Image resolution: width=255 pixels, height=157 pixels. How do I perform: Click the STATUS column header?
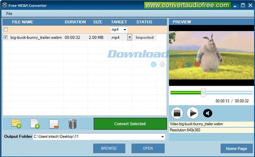[144, 22]
